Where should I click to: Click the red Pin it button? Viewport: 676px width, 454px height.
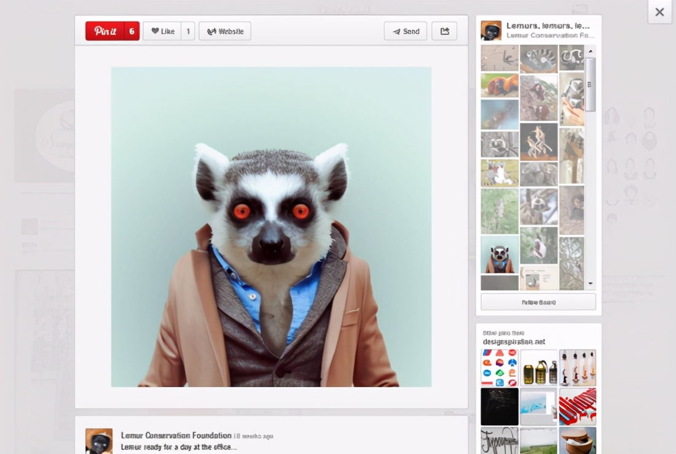(105, 31)
